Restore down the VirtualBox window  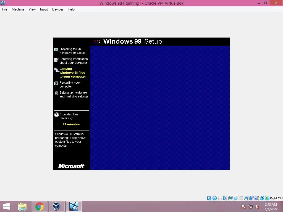click(x=266, y=3)
